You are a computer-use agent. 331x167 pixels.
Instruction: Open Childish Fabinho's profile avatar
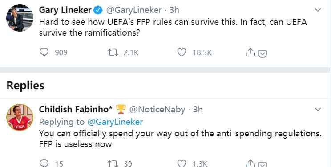point(20,117)
